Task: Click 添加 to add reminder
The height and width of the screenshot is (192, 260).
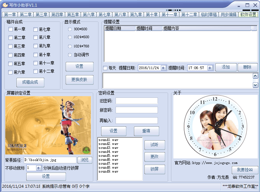Action: click(x=226, y=67)
